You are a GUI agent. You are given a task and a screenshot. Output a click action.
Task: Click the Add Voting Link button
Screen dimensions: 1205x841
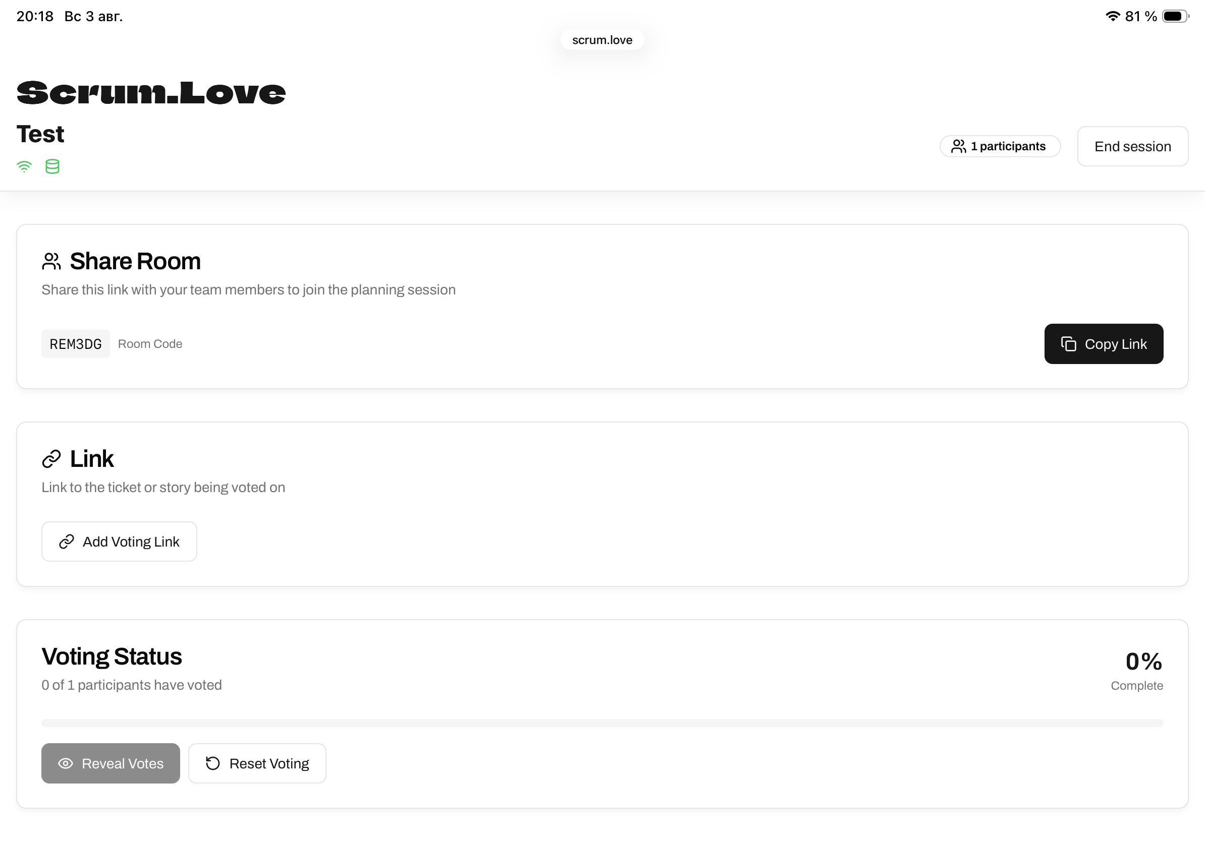(119, 542)
